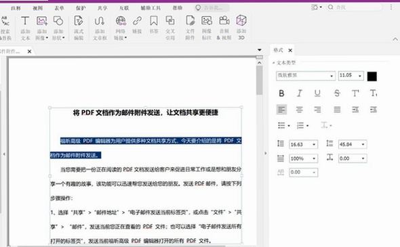Increase paragraph indent
This screenshot has height=247, width=400.
point(355,110)
